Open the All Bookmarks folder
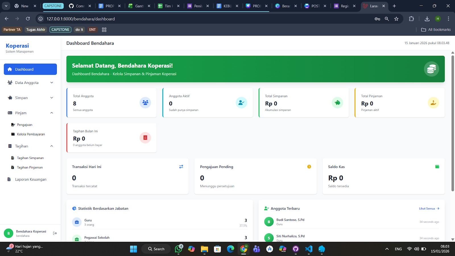 [436, 30]
